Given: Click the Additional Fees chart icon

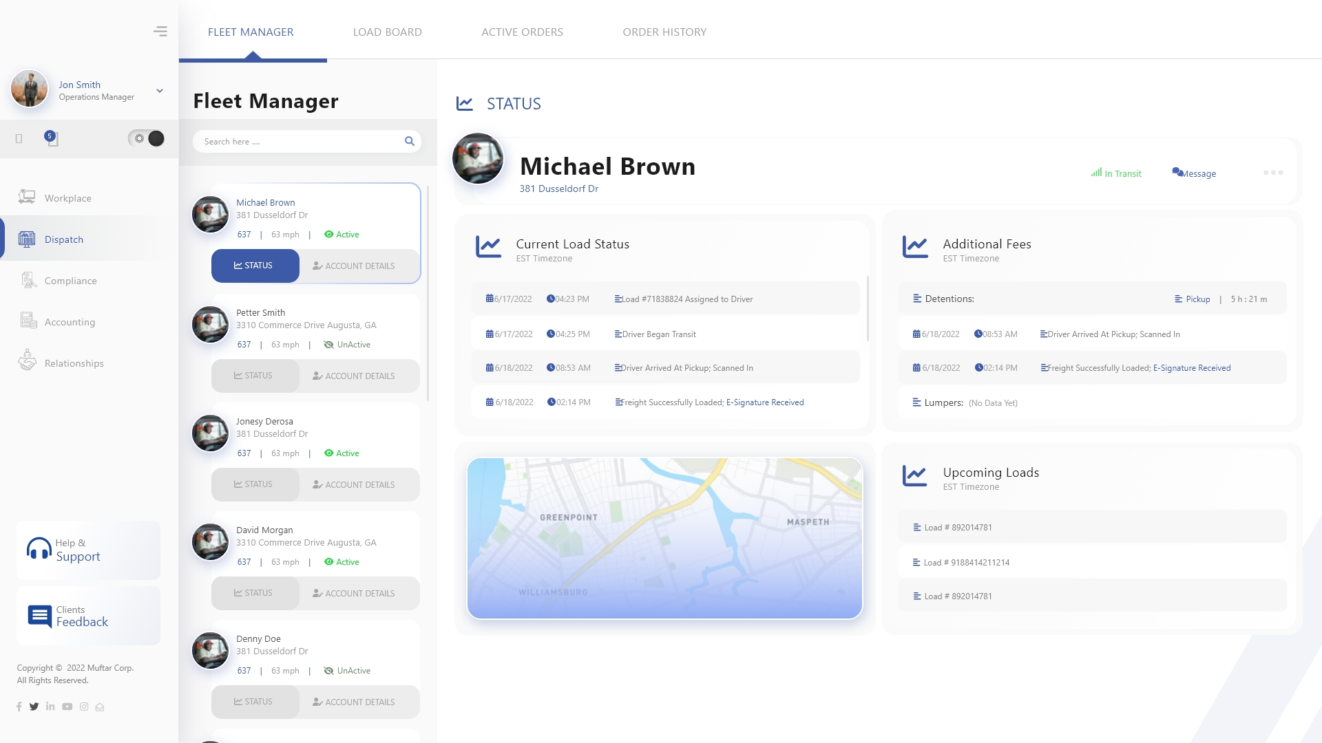Looking at the screenshot, I should 915,246.
